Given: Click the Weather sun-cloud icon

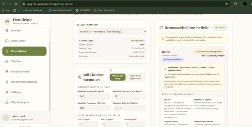Looking at the screenshot, I should coord(7,61).
